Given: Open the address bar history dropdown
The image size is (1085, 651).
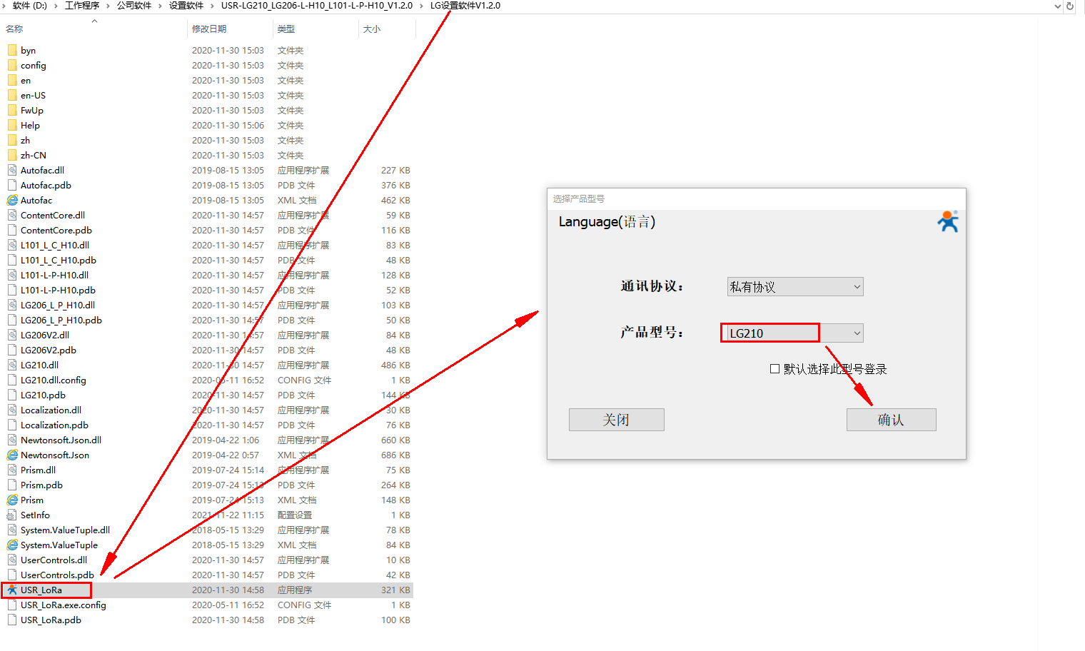Looking at the screenshot, I should tap(1057, 6).
